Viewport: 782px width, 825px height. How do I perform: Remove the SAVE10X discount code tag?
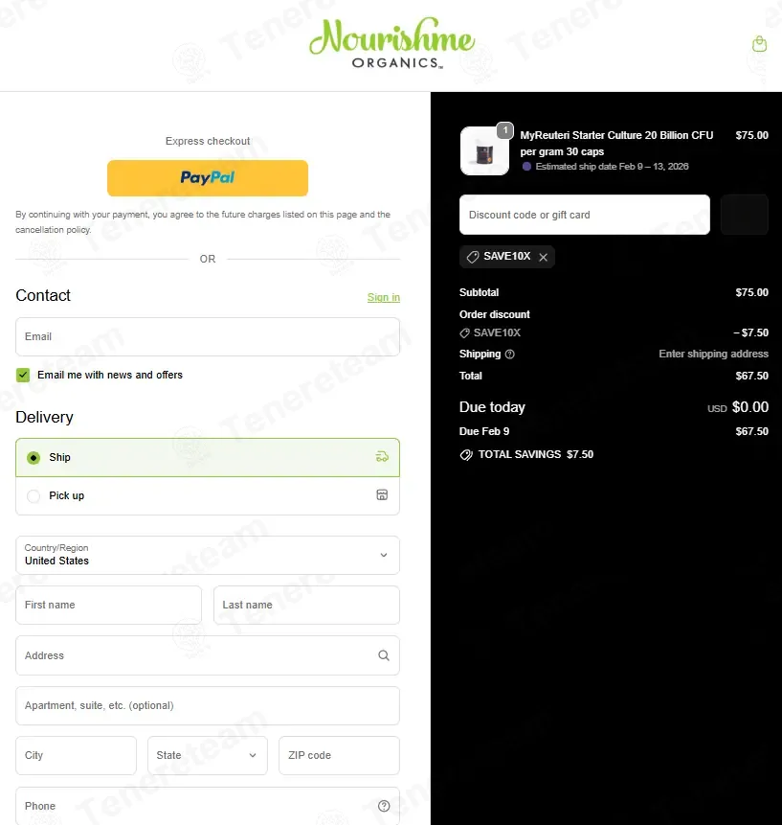(544, 258)
